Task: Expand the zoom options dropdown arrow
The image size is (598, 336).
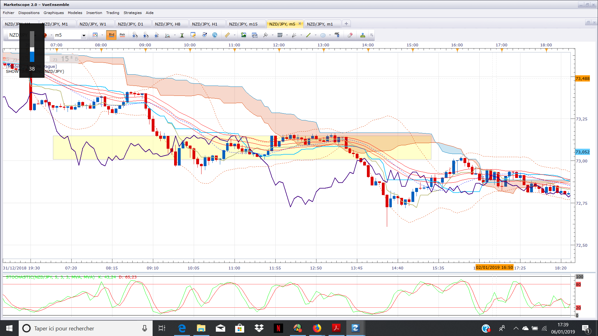Action: (x=175, y=35)
